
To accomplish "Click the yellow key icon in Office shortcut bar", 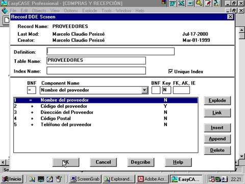I will pyautogui.click(x=199, y=3).
